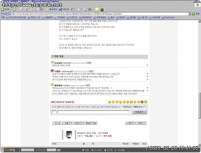Click the long comment text input field
Image resolution: width=201 pixels, height=153 pixels.
[x=93, y=112]
